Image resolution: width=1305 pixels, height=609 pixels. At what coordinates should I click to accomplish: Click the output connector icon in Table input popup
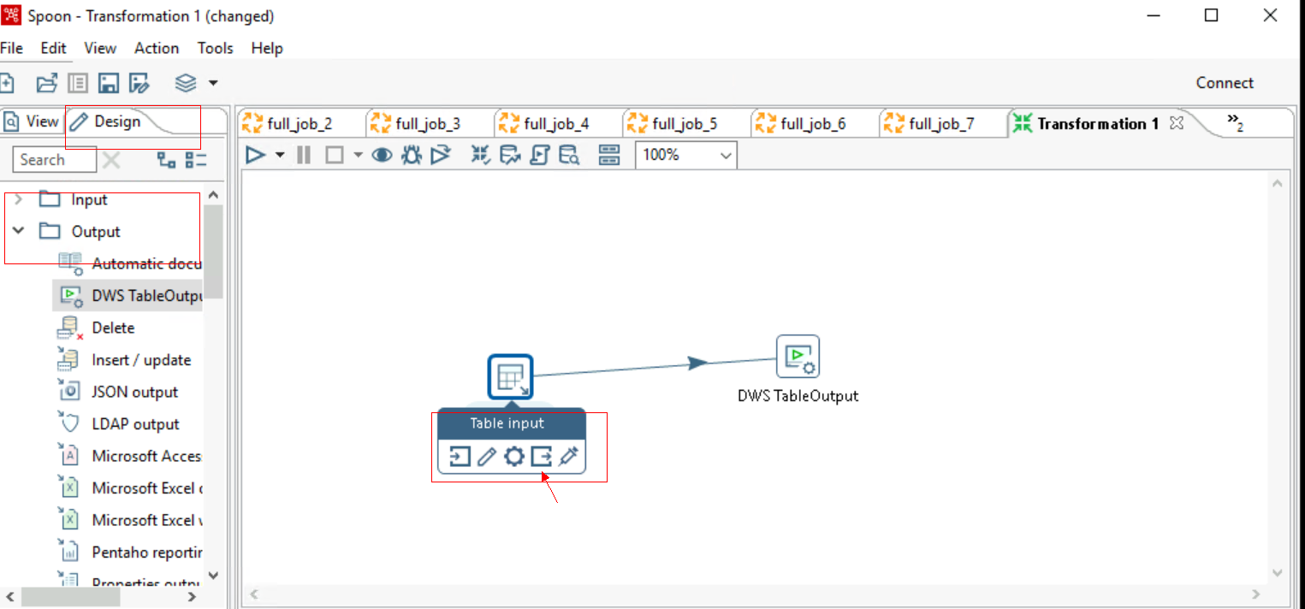click(x=541, y=457)
